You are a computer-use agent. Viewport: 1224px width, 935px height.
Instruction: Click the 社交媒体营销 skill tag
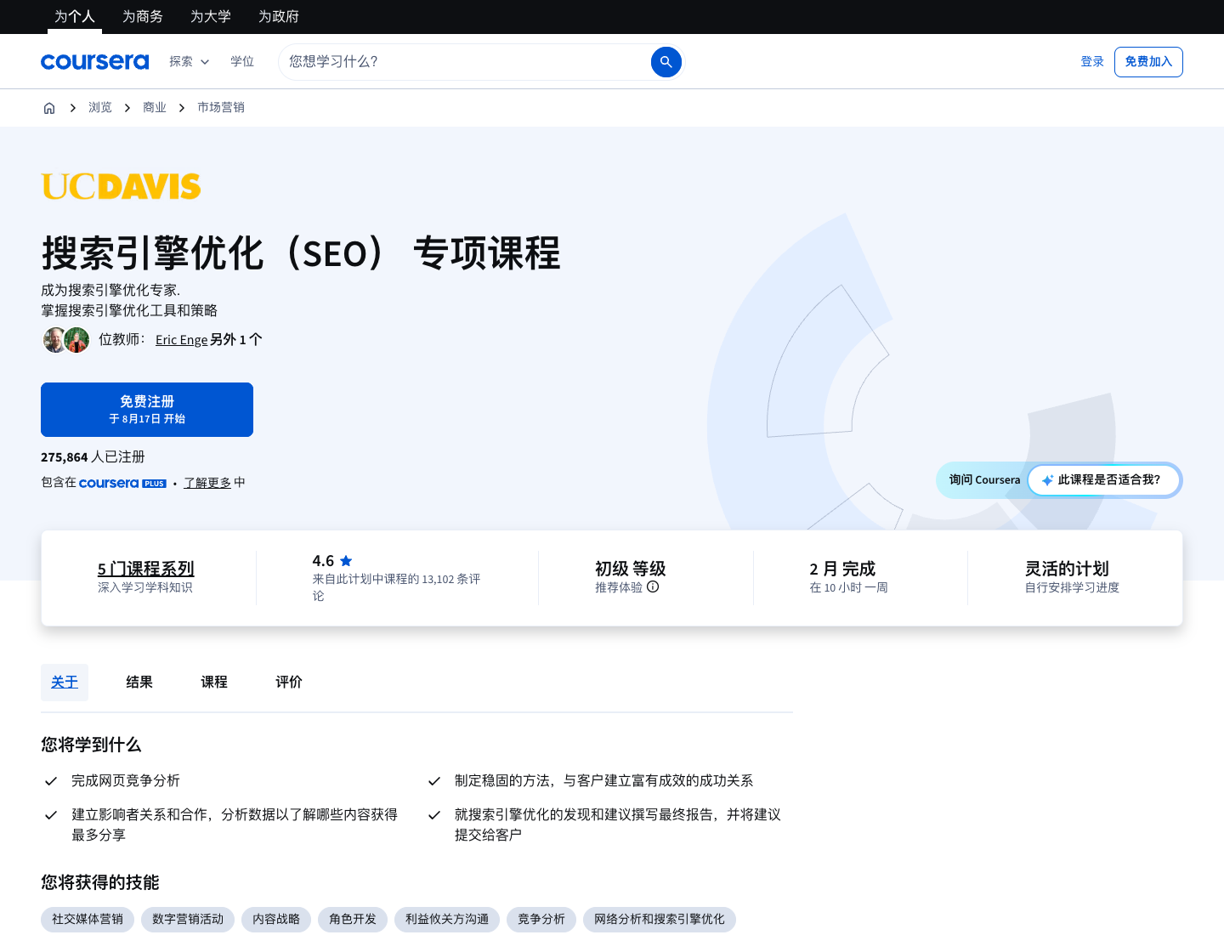tap(88, 920)
